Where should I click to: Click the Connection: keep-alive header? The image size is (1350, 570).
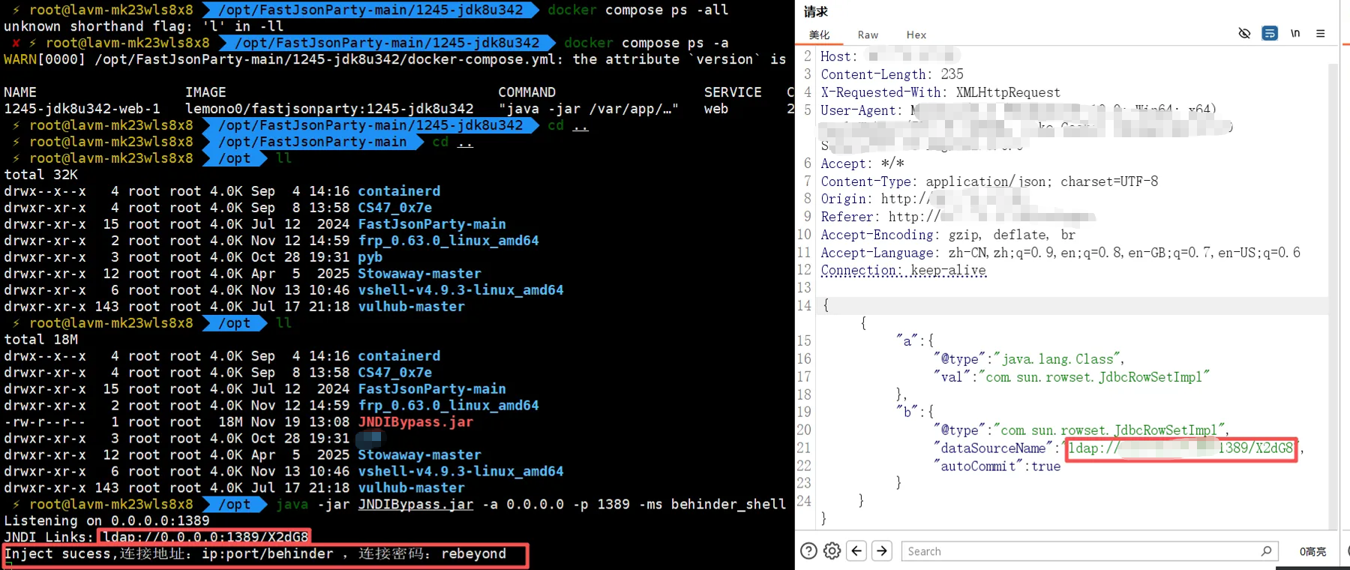(x=904, y=270)
